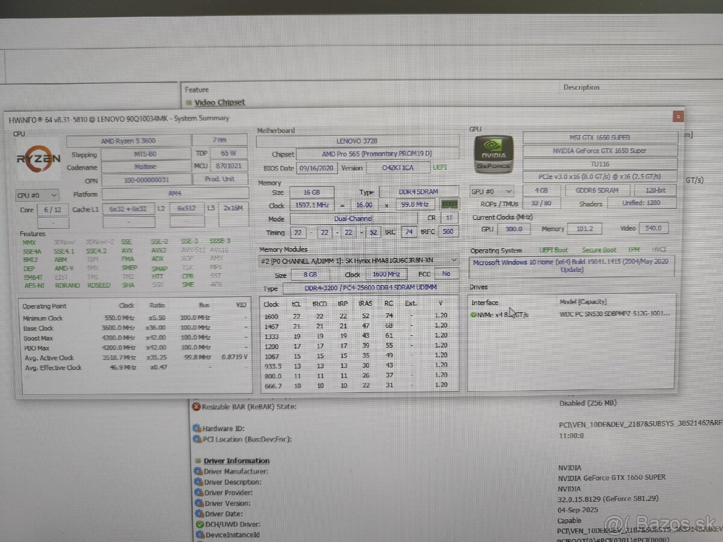Screen dimensions: 723x542
Task: Toggle the HVCI status indicator
Action: 658,249
